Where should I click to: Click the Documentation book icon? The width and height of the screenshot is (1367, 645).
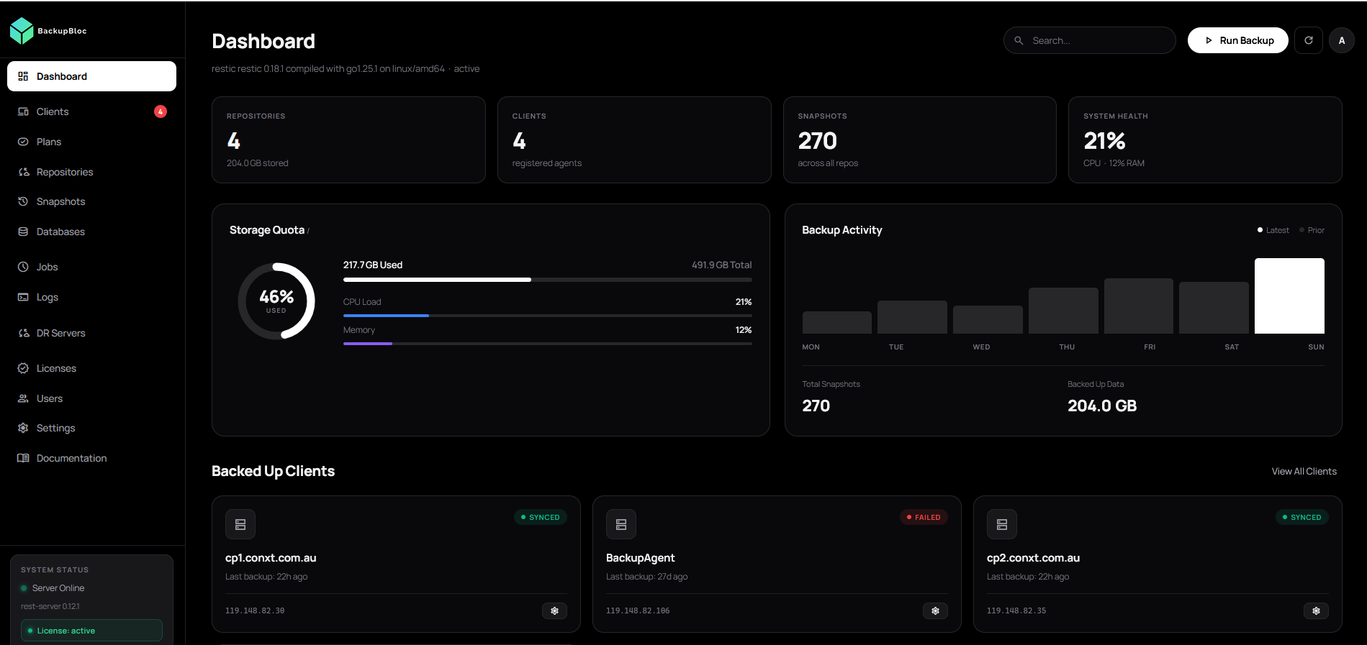(x=23, y=458)
